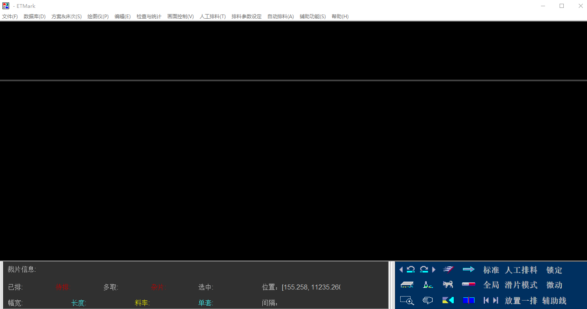This screenshot has width=587, height=309.
Task: Click the blue split-blocks icon
Action: pos(469,300)
